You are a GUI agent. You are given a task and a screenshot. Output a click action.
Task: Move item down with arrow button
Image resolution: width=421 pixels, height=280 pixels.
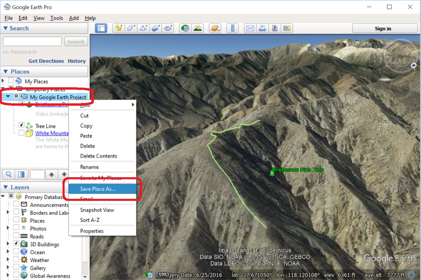[64, 174]
